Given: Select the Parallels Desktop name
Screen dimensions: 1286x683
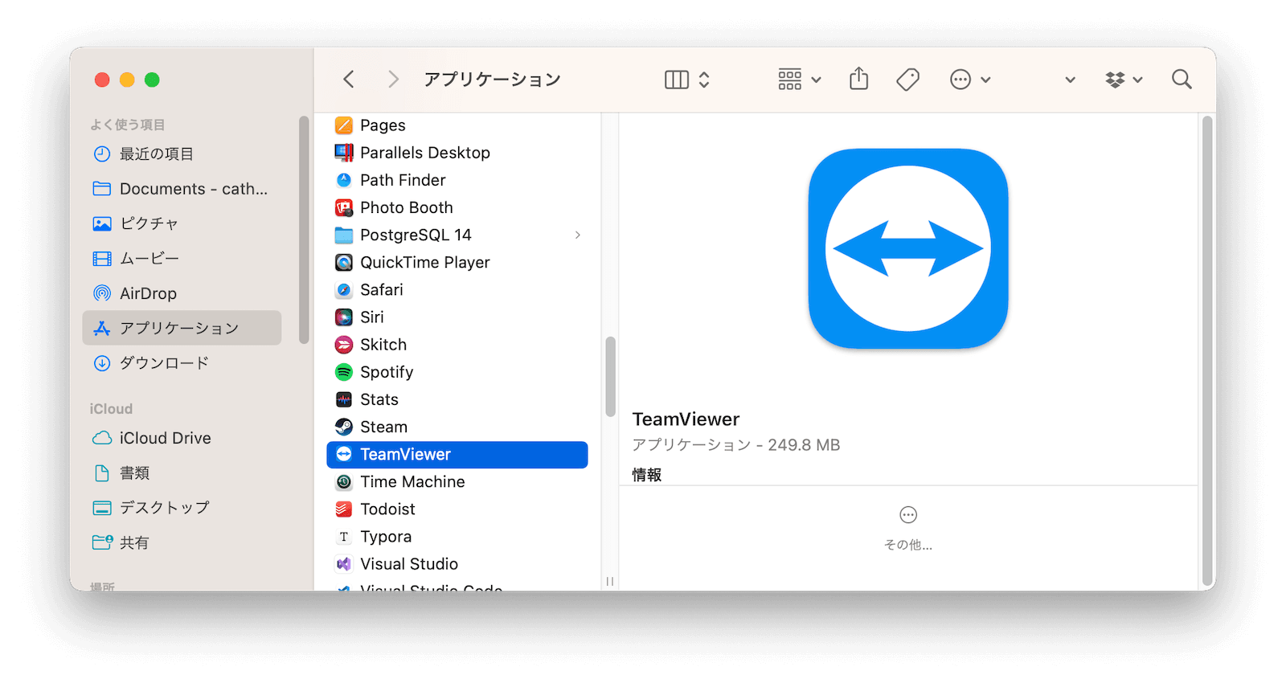Looking at the screenshot, I should coord(425,153).
